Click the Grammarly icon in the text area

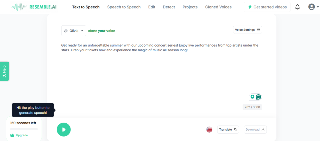(258, 97)
